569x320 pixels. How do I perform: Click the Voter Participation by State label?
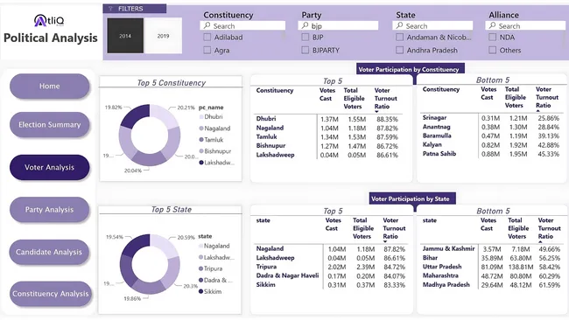pyautogui.click(x=411, y=198)
